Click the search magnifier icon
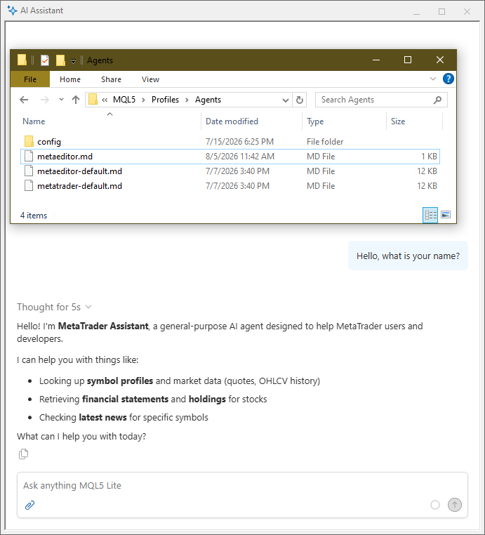 point(437,100)
